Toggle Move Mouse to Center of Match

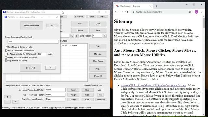(6, 47)
